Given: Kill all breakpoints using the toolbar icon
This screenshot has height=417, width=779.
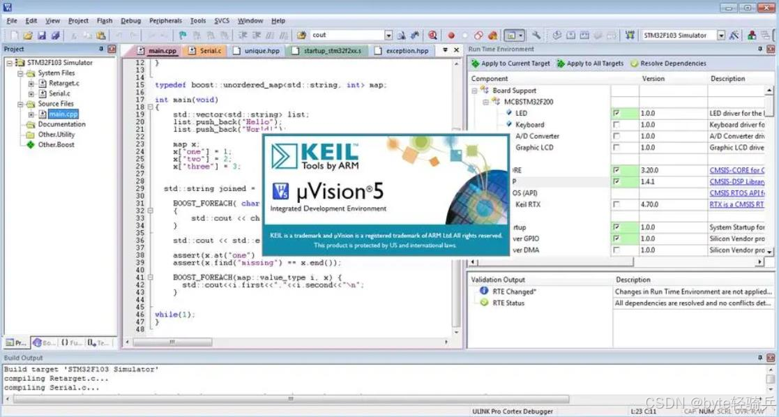Looking at the screenshot, I should click(492, 36).
